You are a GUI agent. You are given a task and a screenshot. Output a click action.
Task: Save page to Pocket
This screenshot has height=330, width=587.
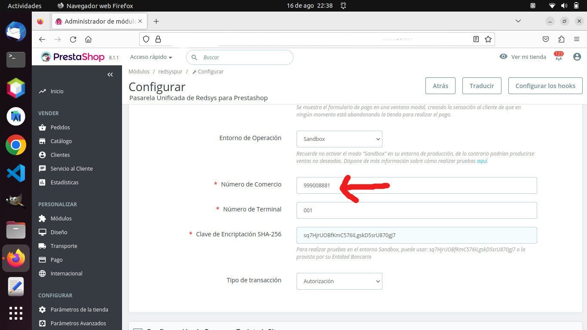546,39
